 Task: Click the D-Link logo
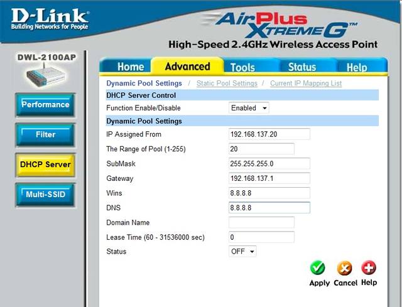(50, 19)
